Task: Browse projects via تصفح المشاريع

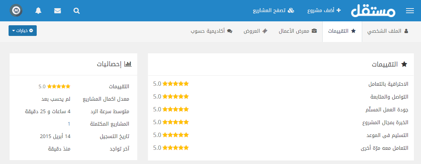Action: (x=274, y=11)
